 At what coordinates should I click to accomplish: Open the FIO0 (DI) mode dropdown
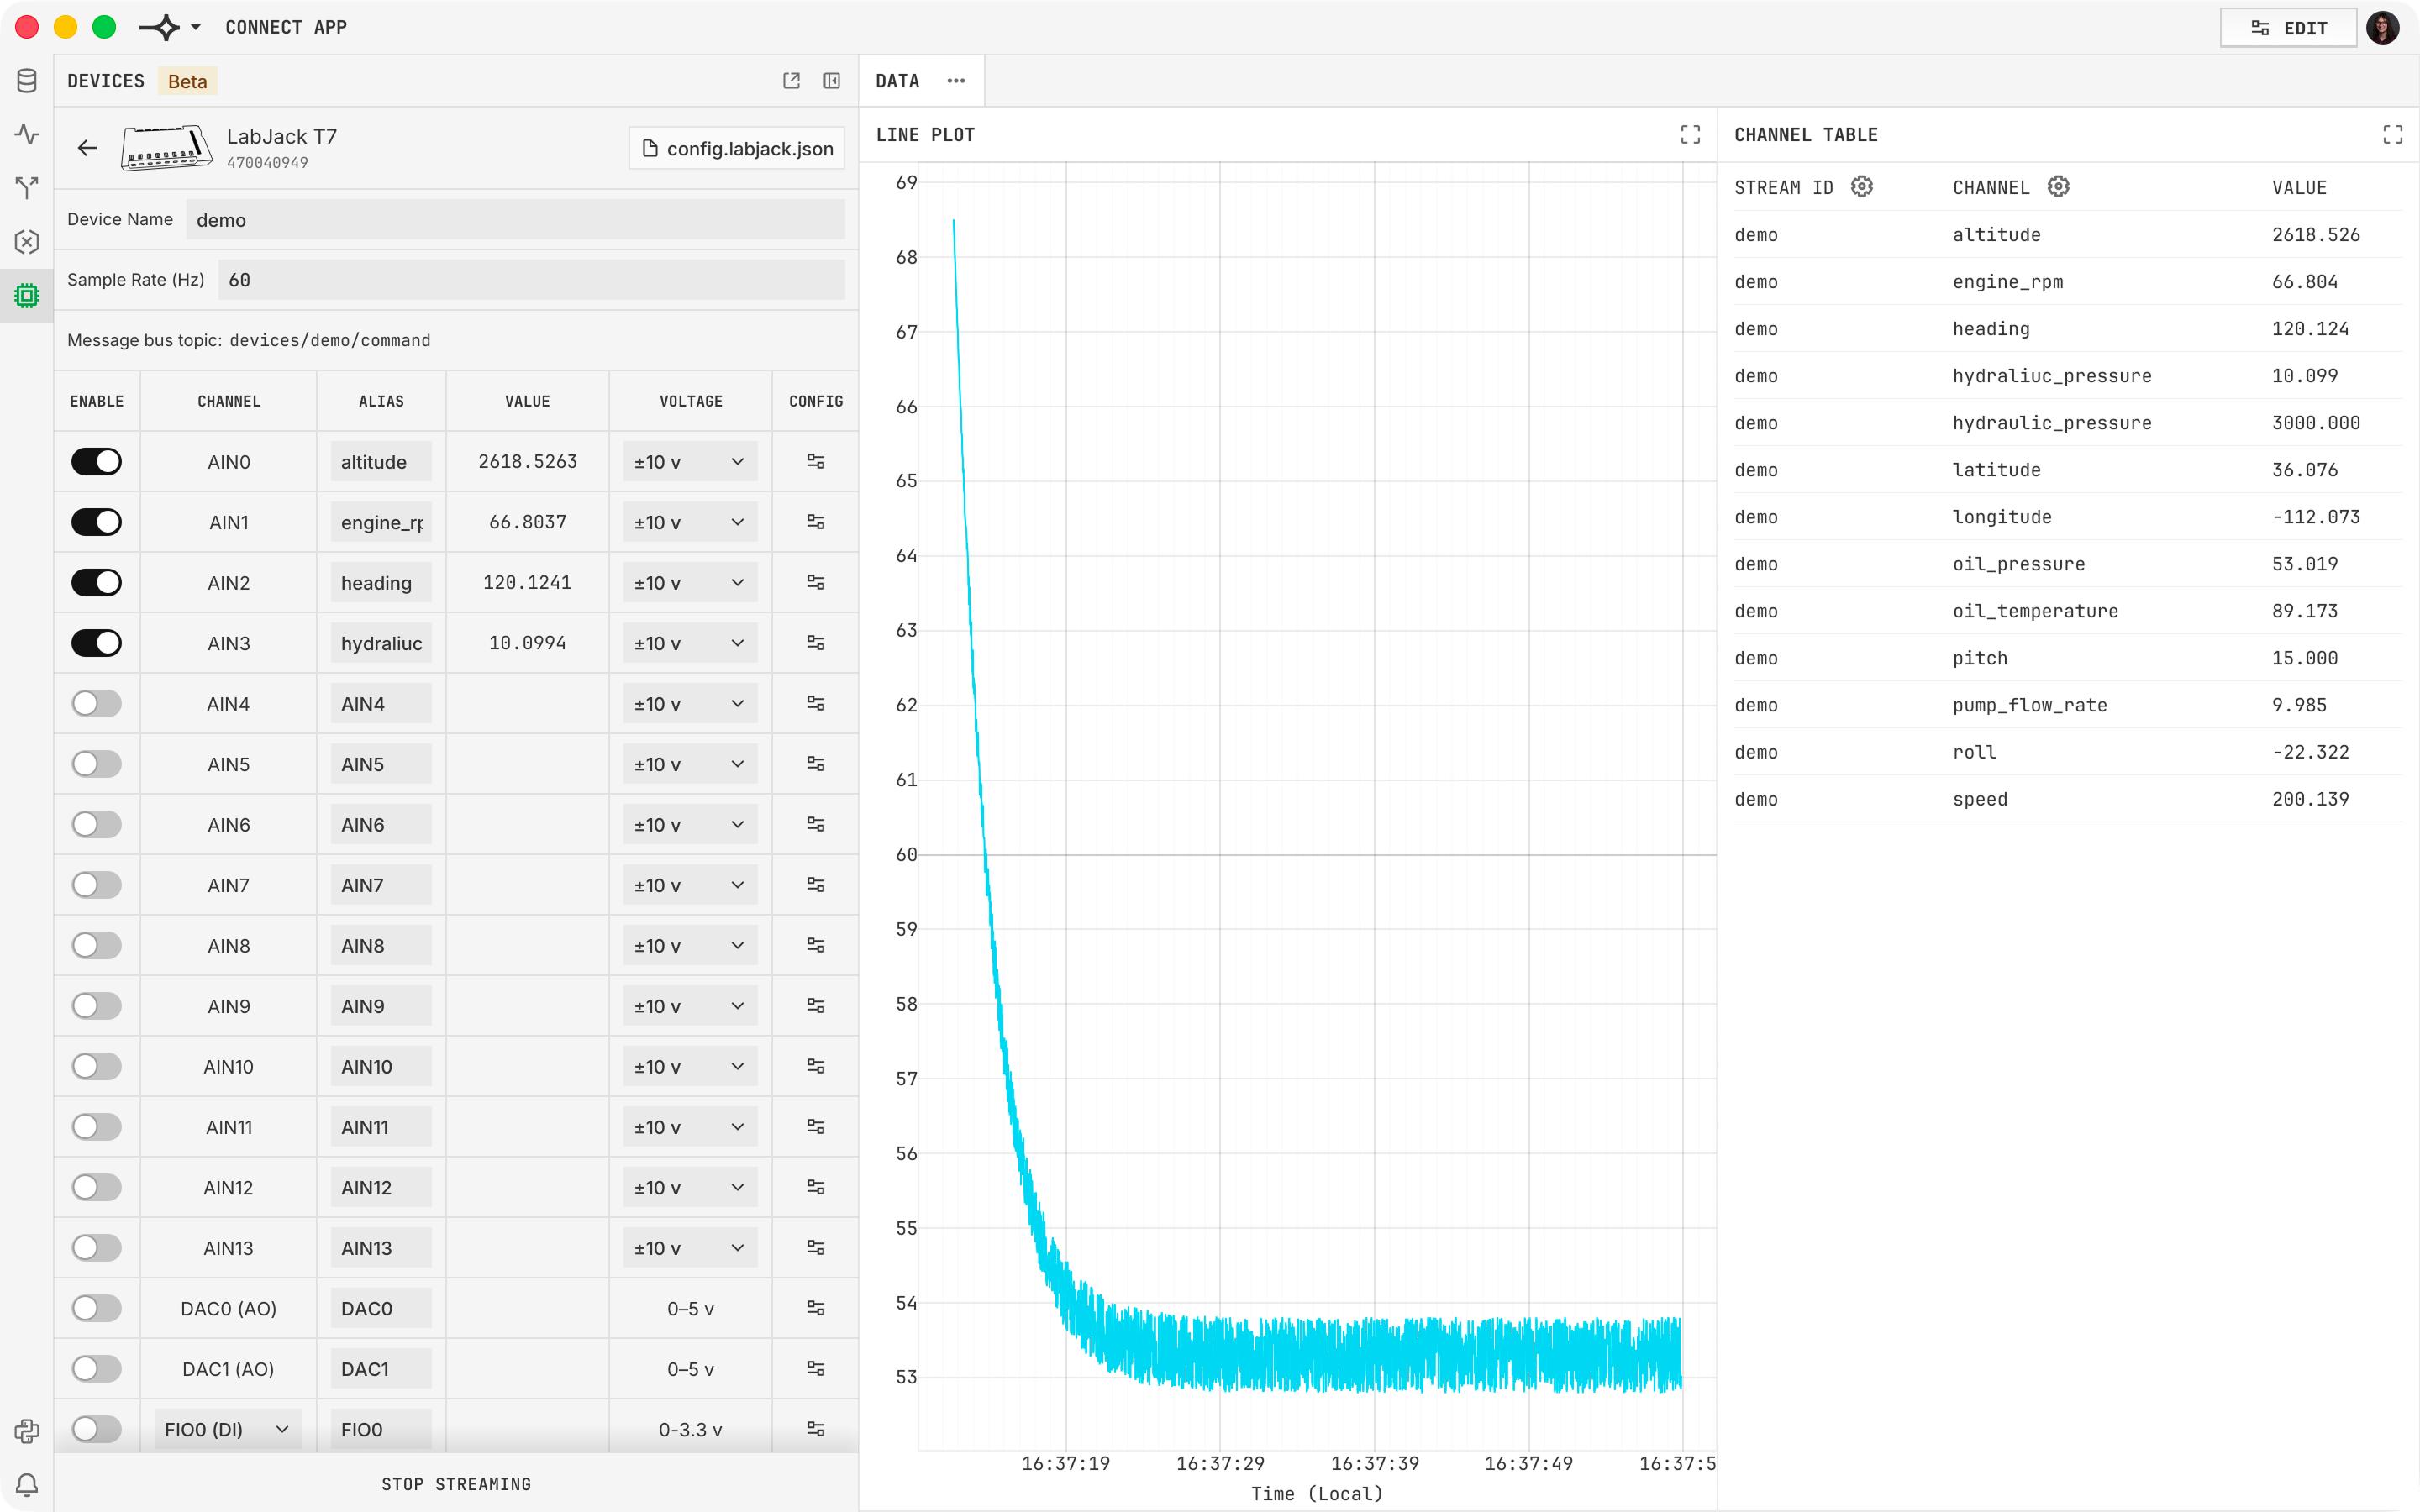coord(227,1429)
